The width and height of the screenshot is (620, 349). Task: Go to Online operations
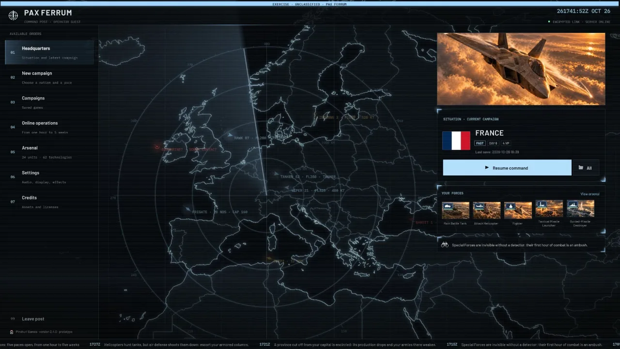[x=49, y=127]
